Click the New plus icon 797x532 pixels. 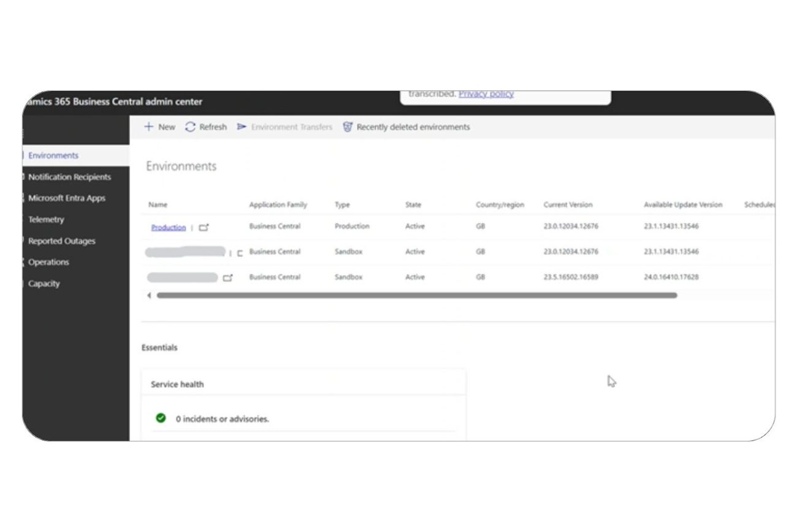(148, 127)
